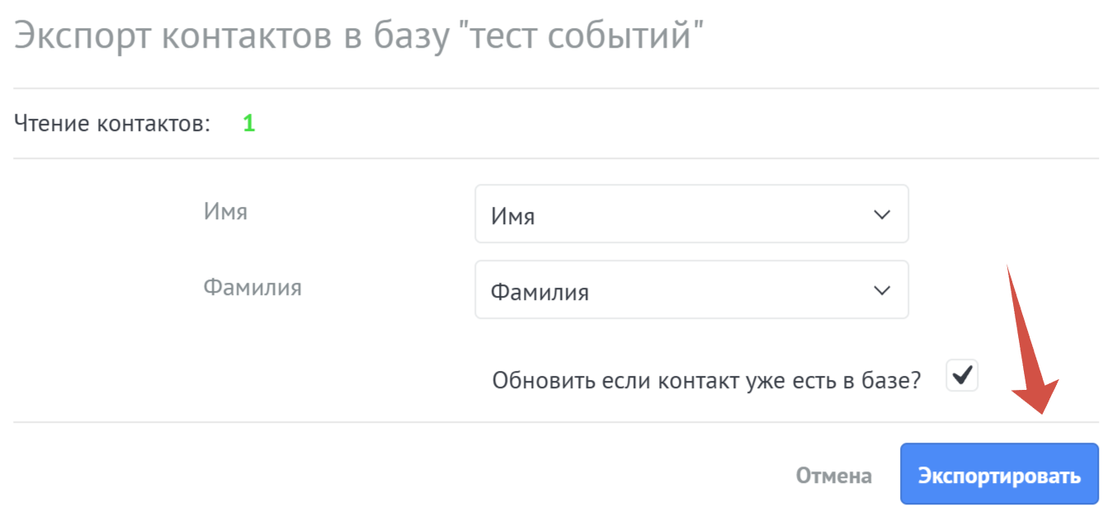This screenshot has width=1108, height=516.
Task: Toggle via the "Обновить если контакт уже есть в базе?" label
Action: click(706, 381)
